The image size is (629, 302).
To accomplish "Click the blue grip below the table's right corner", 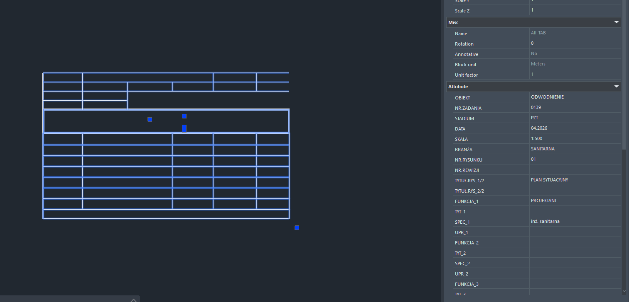I will [297, 227].
